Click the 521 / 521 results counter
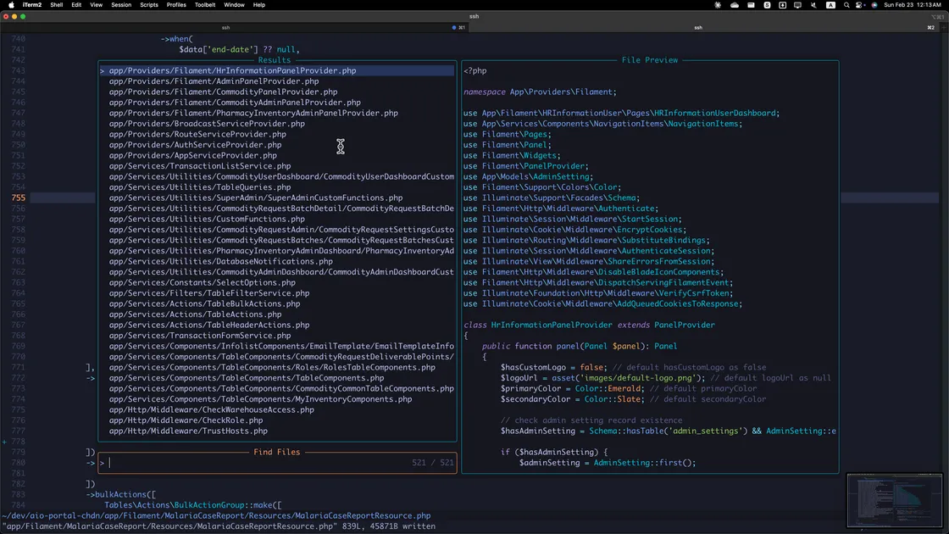 (x=433, y=463)
